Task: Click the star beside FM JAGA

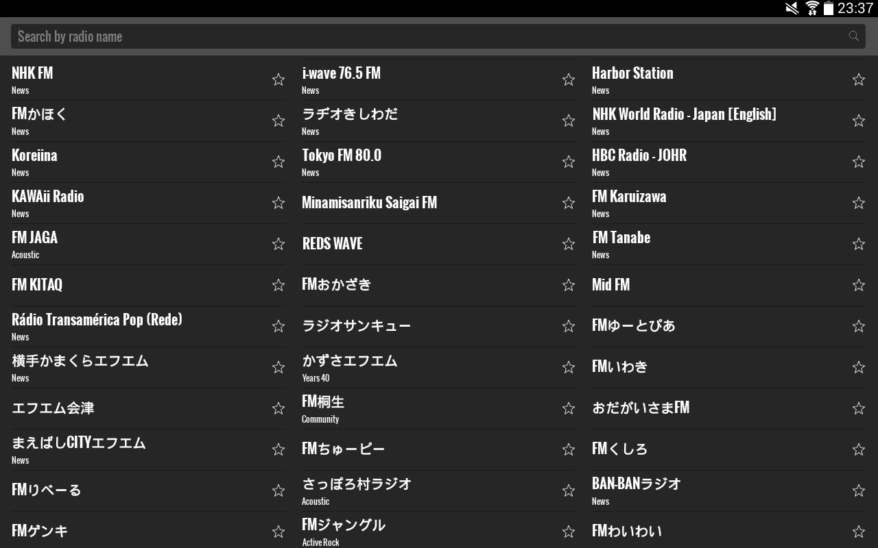Action: (278, 244)
